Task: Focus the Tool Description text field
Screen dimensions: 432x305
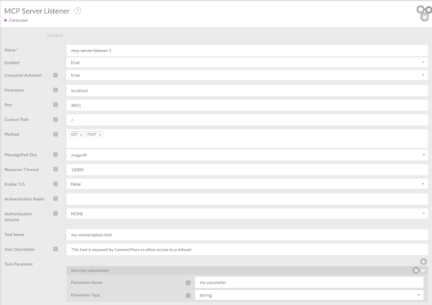Action: (x=246, y=249)
